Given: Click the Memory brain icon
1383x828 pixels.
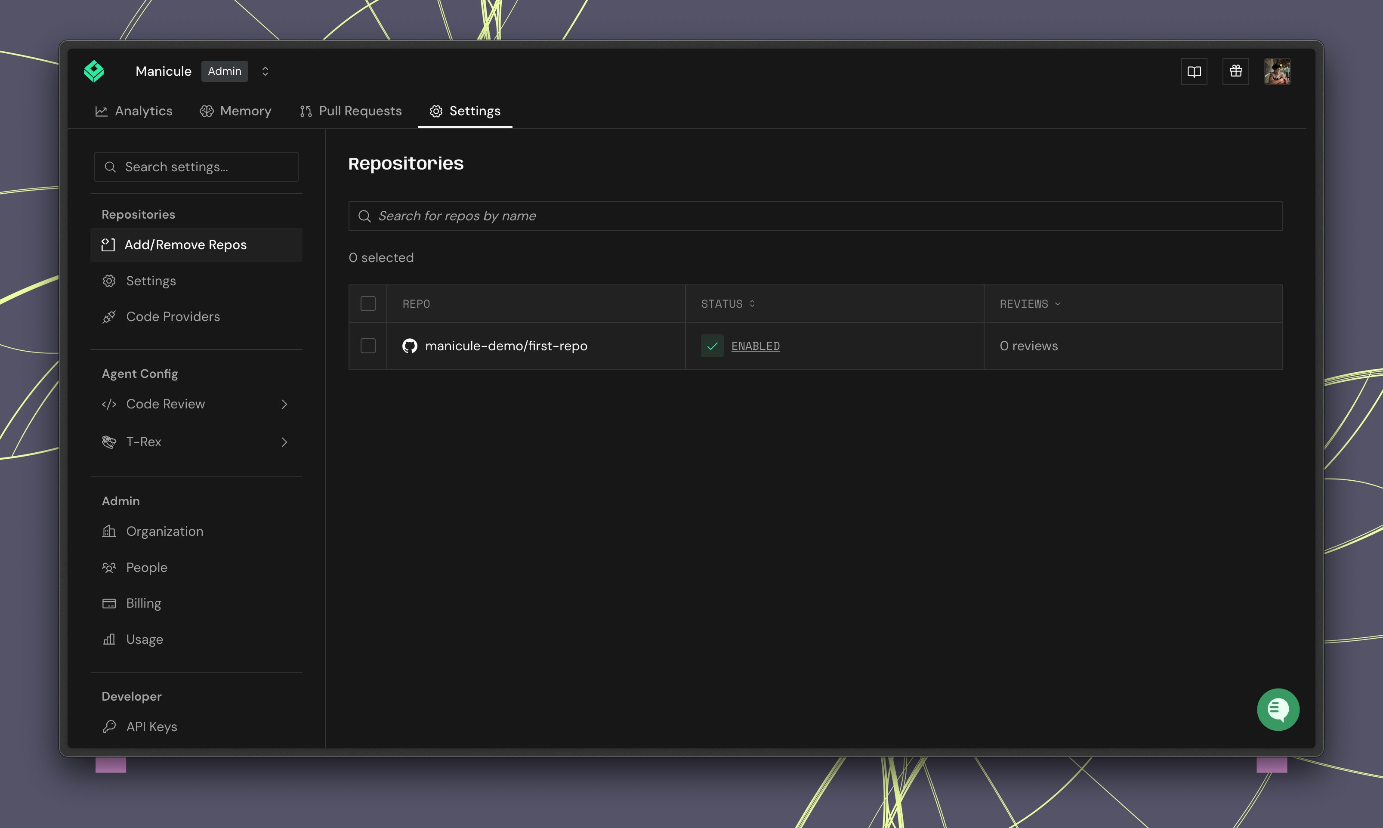Looking at the screenshot, I should [x=207, y=111].
